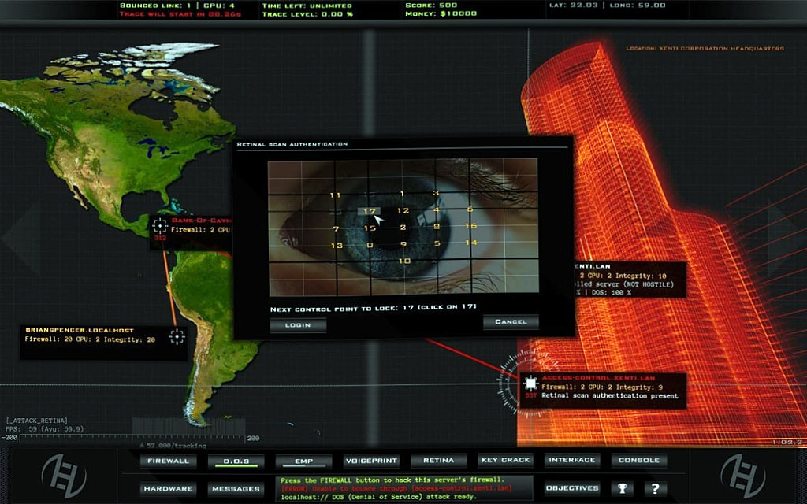
Task: Open the HARDWARE upgrade panel
Action: (x=169, y=488)
